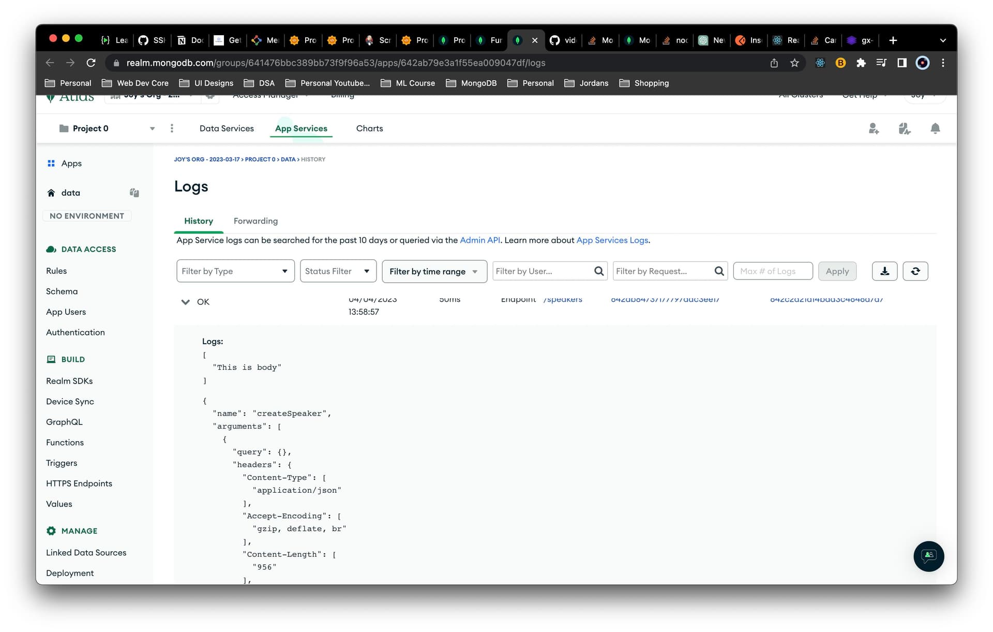
Task: Collapse the OK log entry chevron
Action: click(185, 302)
